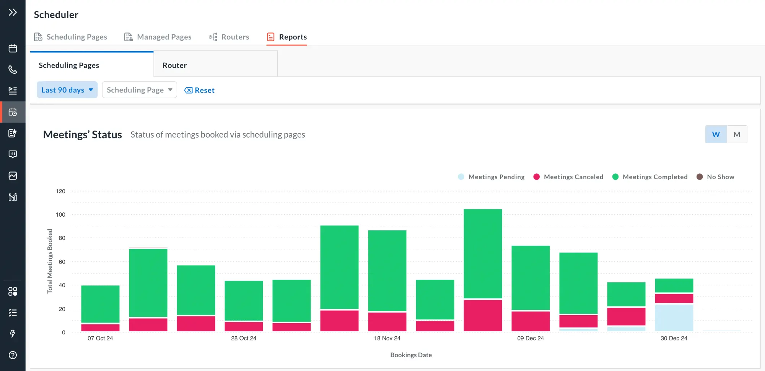765x371 pixels.
Task: Expand the sidebar with double chevron icon
Action: 13,12
